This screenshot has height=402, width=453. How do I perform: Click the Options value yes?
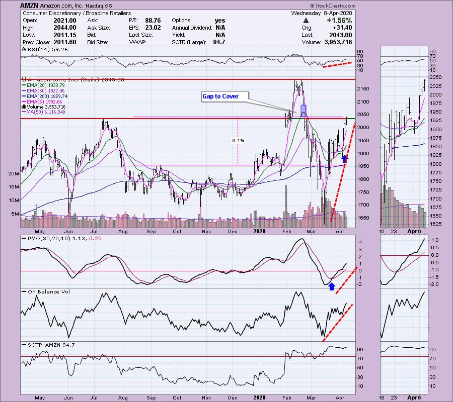click(220, 21)
